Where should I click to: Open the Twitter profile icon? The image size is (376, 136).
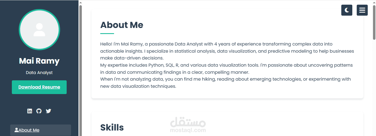(x=48, y=111)
